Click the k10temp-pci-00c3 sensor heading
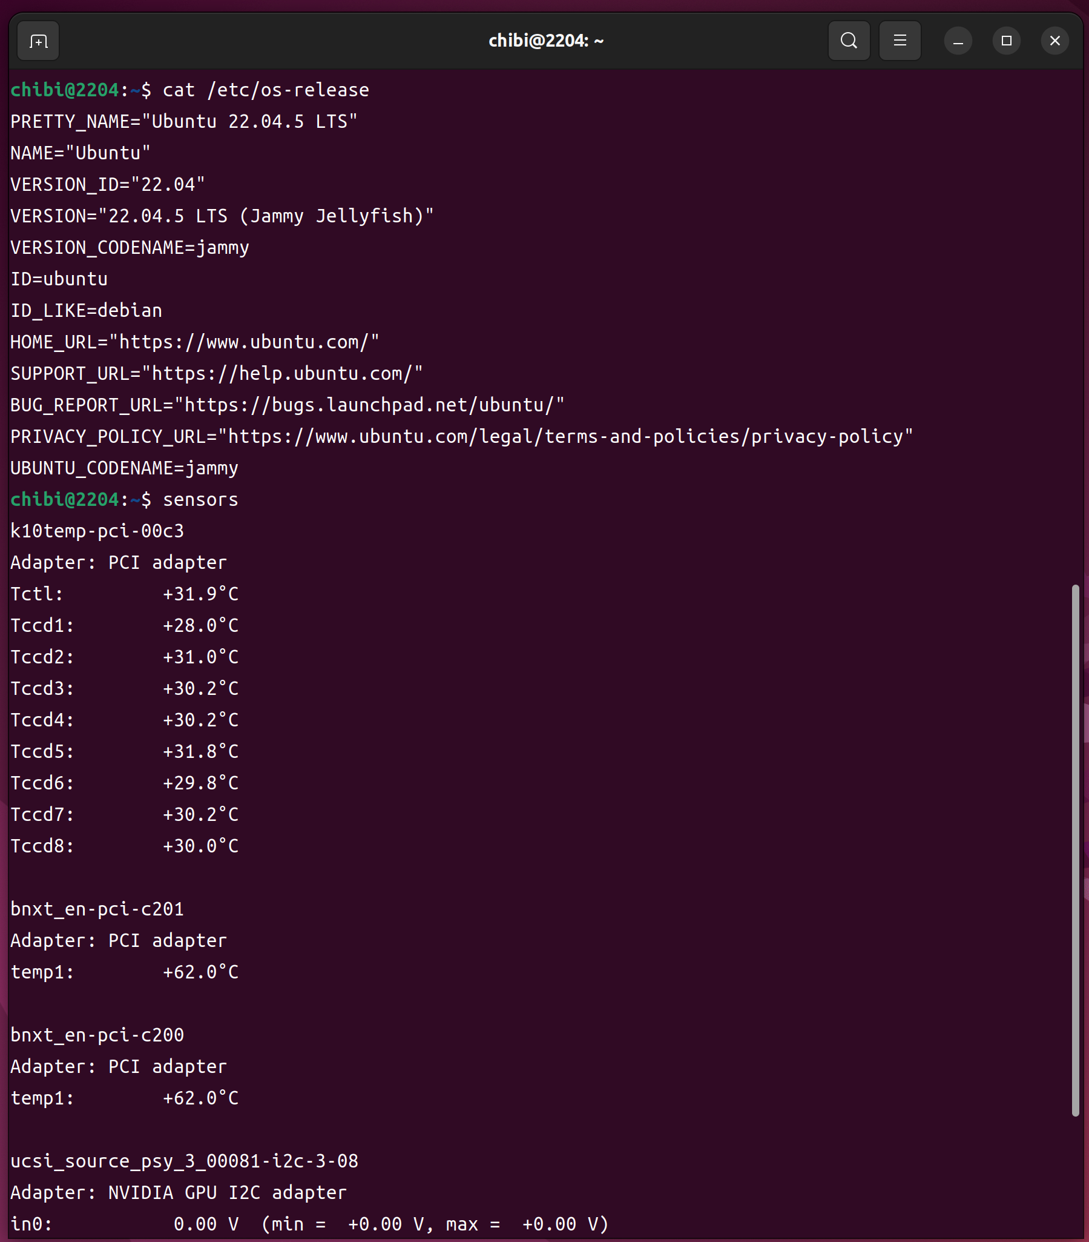The width and height of the screenshot is (1089, 1242). tap(97, 532)
